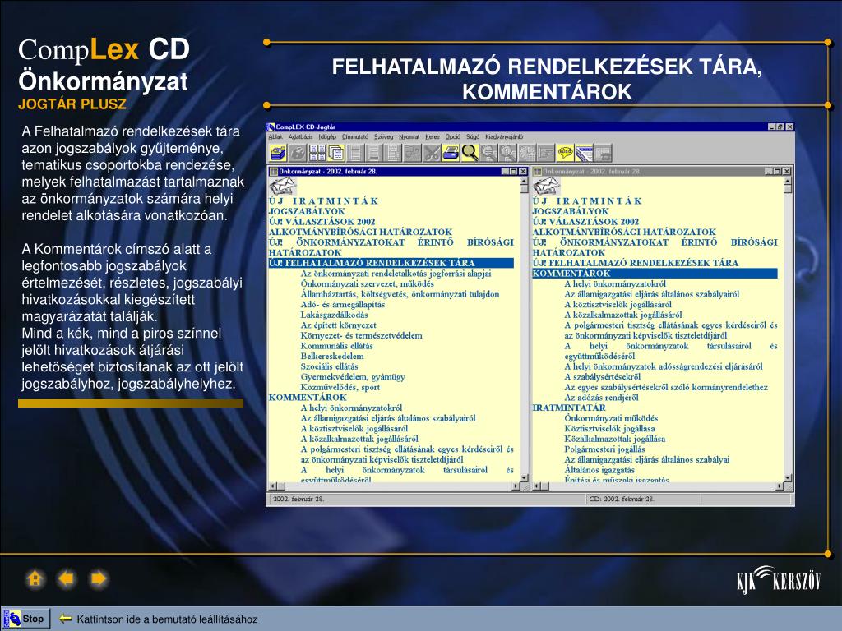This screenshot has height=631, width=842.
Task: Select highlighted FELHATALMAZÓ RENDELKEZÉSEK TÁRA in left pane
Action: pyautogui.click(x=391, y=263)
